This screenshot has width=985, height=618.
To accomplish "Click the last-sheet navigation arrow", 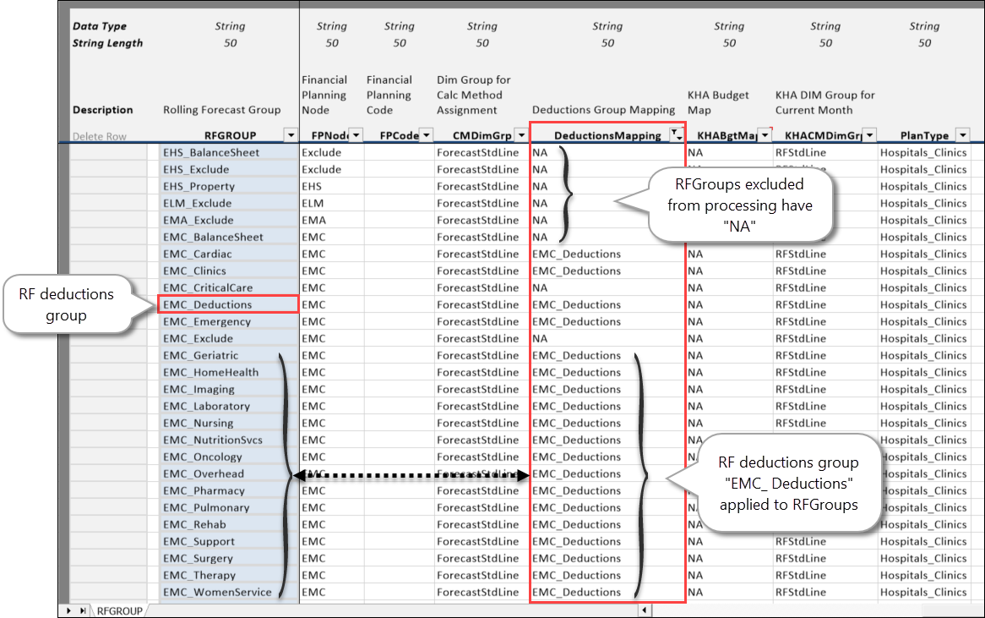I will 83,610.
